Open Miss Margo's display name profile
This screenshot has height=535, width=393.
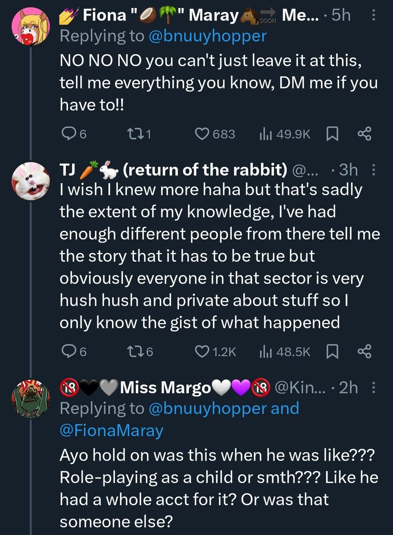coord(165,388)
